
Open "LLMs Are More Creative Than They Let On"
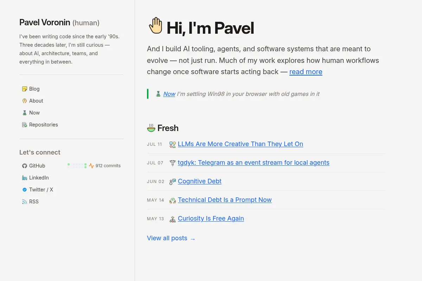241,144
